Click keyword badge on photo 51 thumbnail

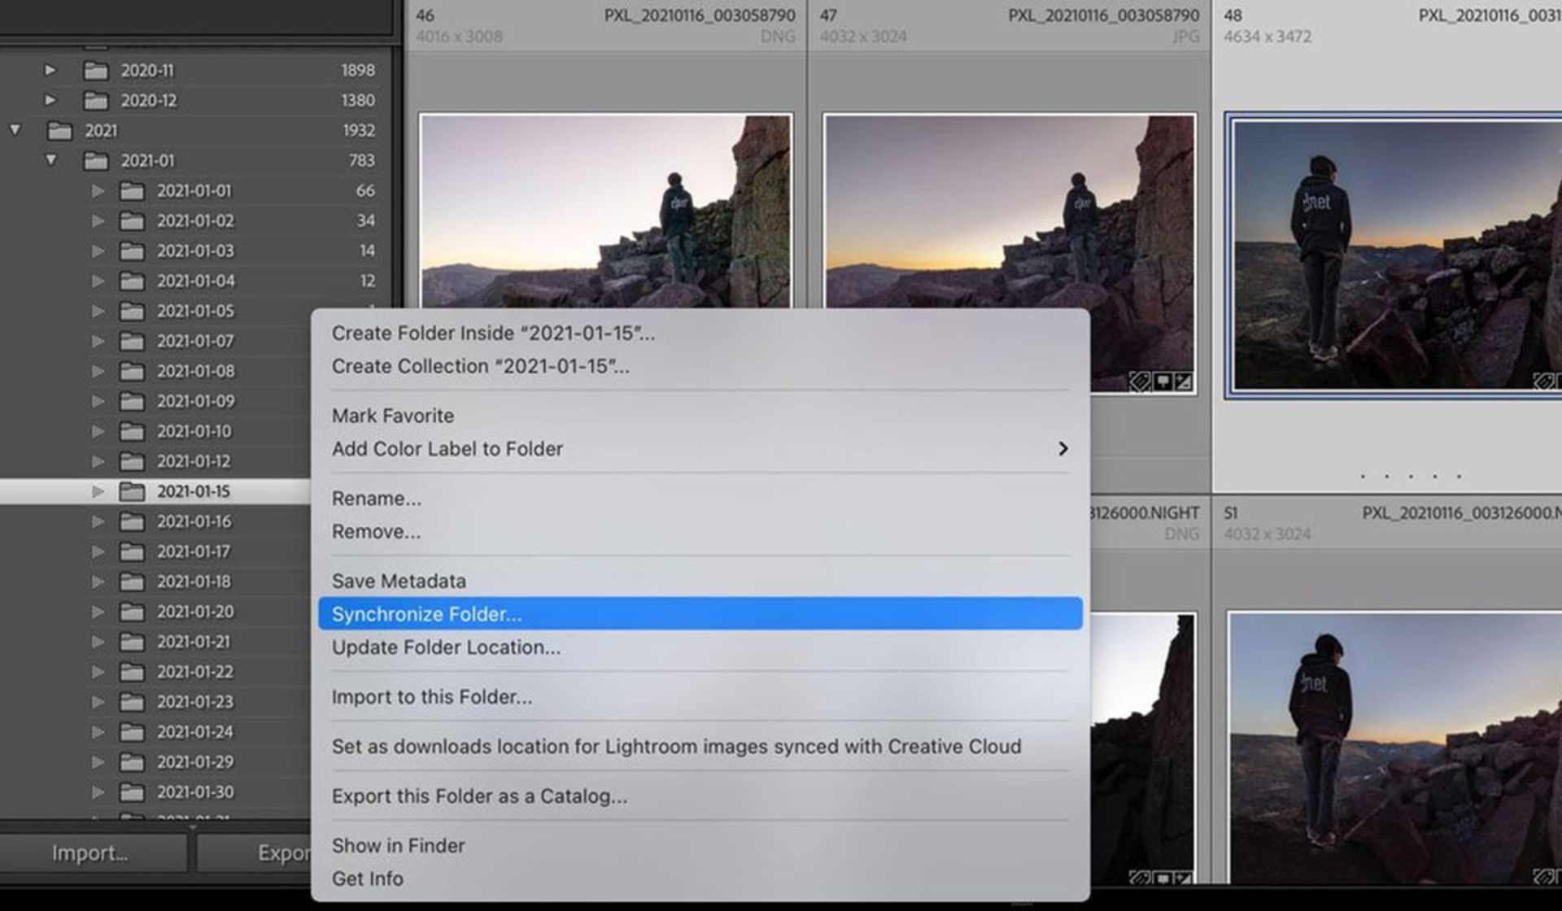pyautogui.click(x=1543, y=877)
